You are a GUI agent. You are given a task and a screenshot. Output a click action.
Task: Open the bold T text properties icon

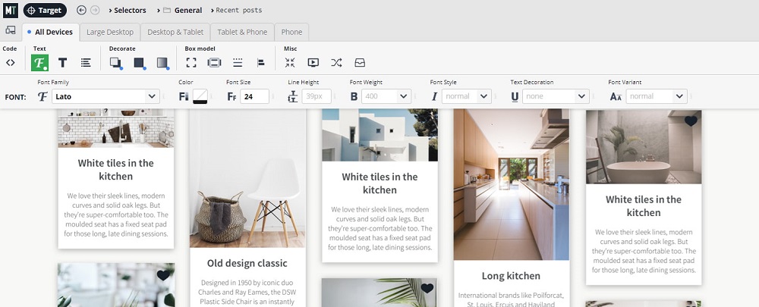coord(63,63)
